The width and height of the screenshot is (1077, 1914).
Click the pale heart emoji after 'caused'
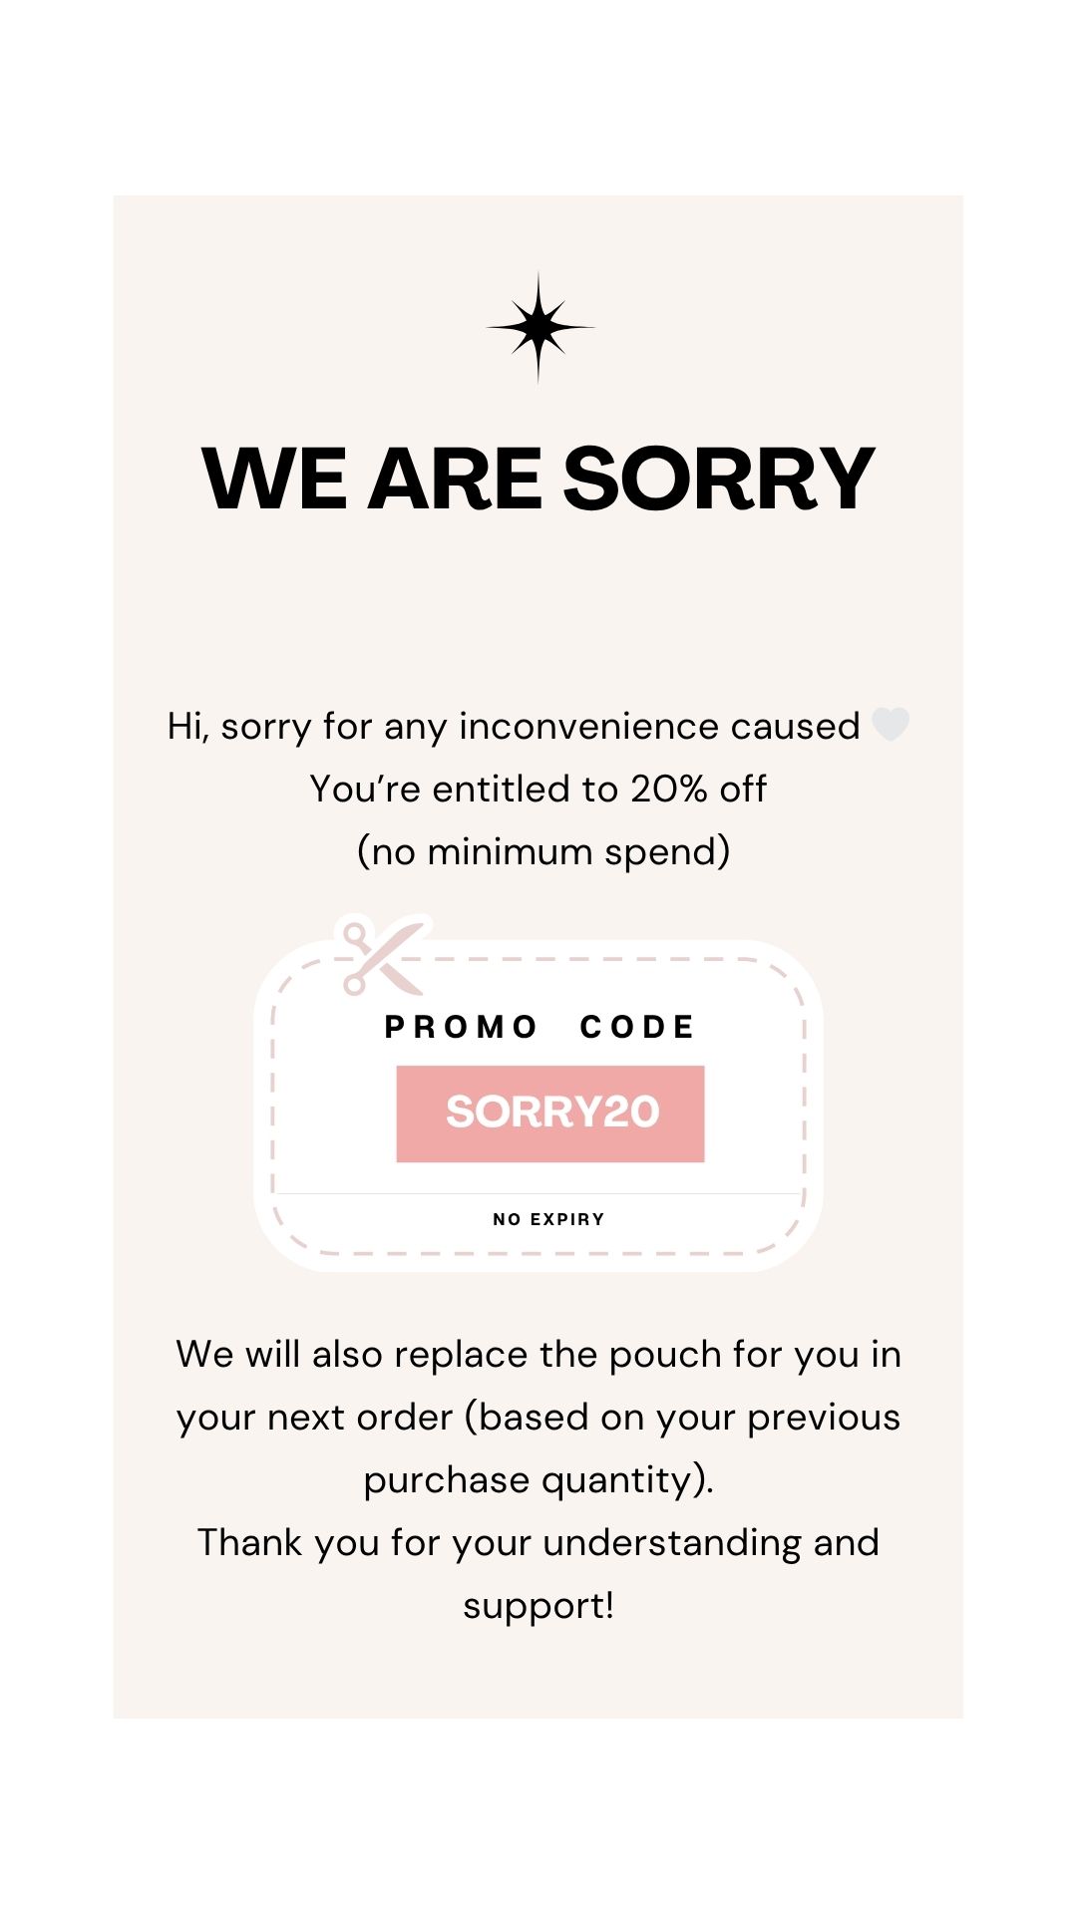click(890, 725)
